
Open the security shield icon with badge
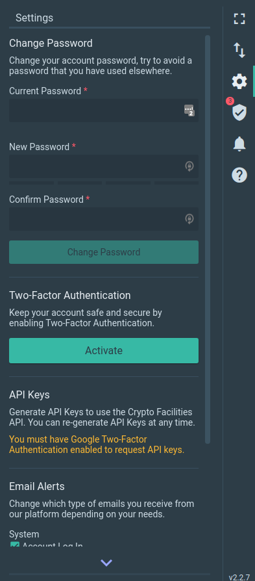[238, 110]
